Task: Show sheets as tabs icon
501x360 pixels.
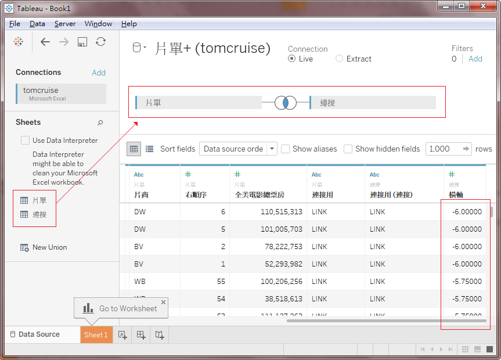Action: [489, 349]
